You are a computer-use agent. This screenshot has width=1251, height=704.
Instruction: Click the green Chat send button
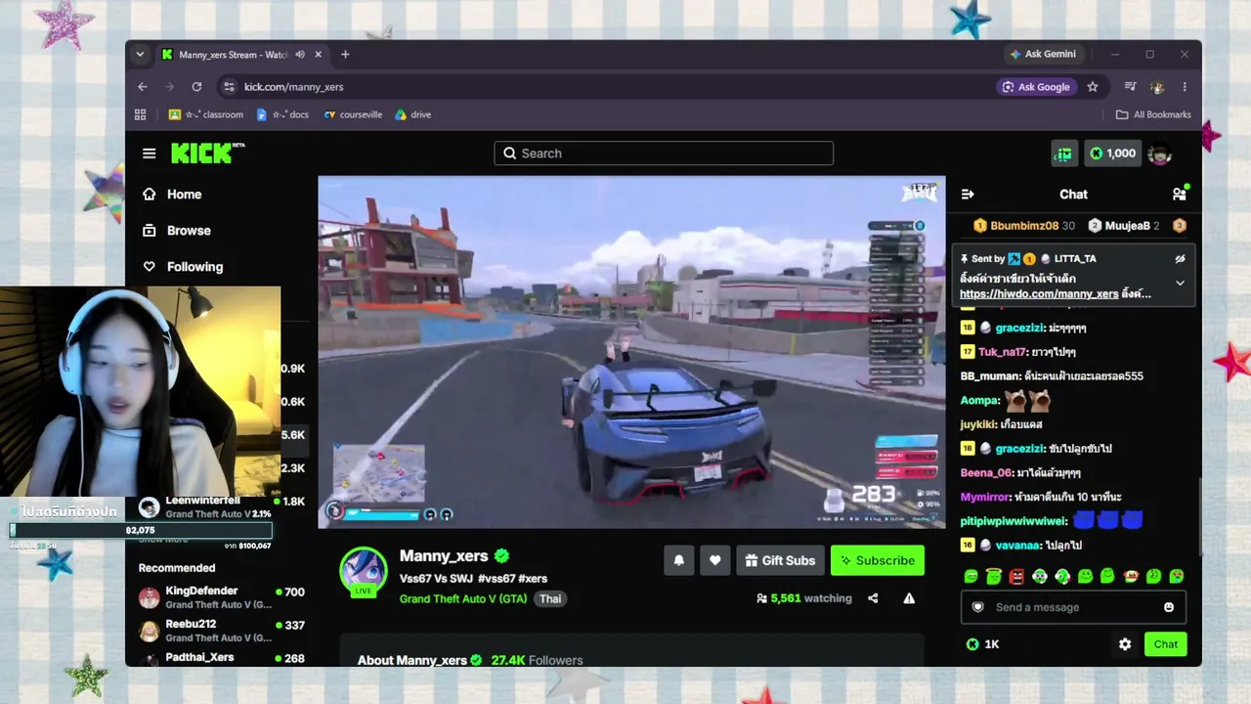pyautogui.click(x=1166, y=644)
